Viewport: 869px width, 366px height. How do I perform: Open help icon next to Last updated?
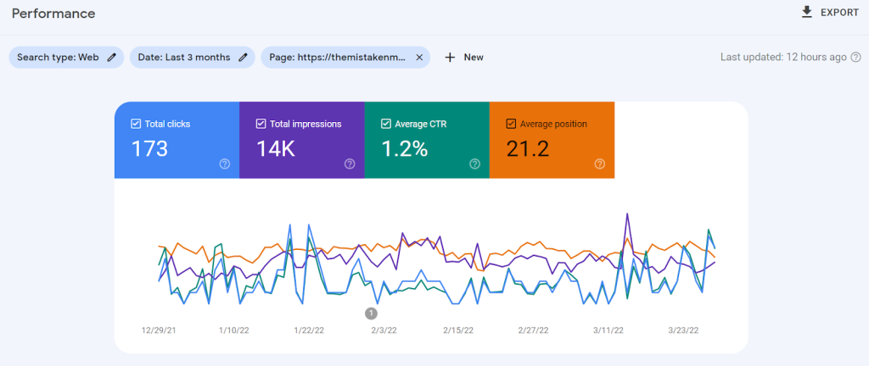pyautogui.click(x=855, y=57)
